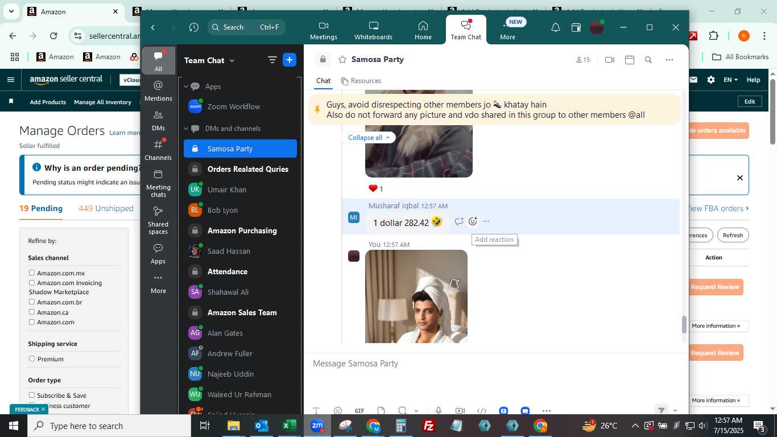The height and width of the screenshot is (437, 777).
Task: Click the Zoom search box
Action: (246, 27)
